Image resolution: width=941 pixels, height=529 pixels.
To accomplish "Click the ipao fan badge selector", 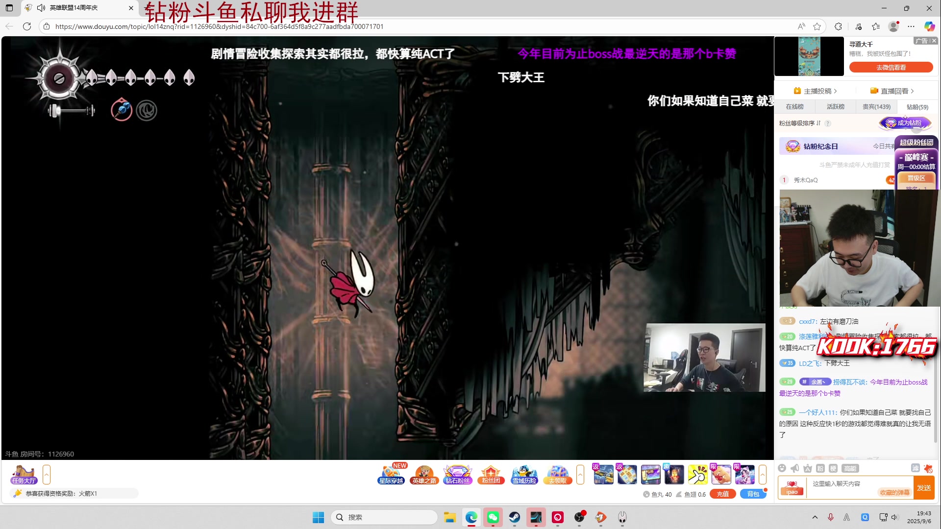I will (792, 488).
